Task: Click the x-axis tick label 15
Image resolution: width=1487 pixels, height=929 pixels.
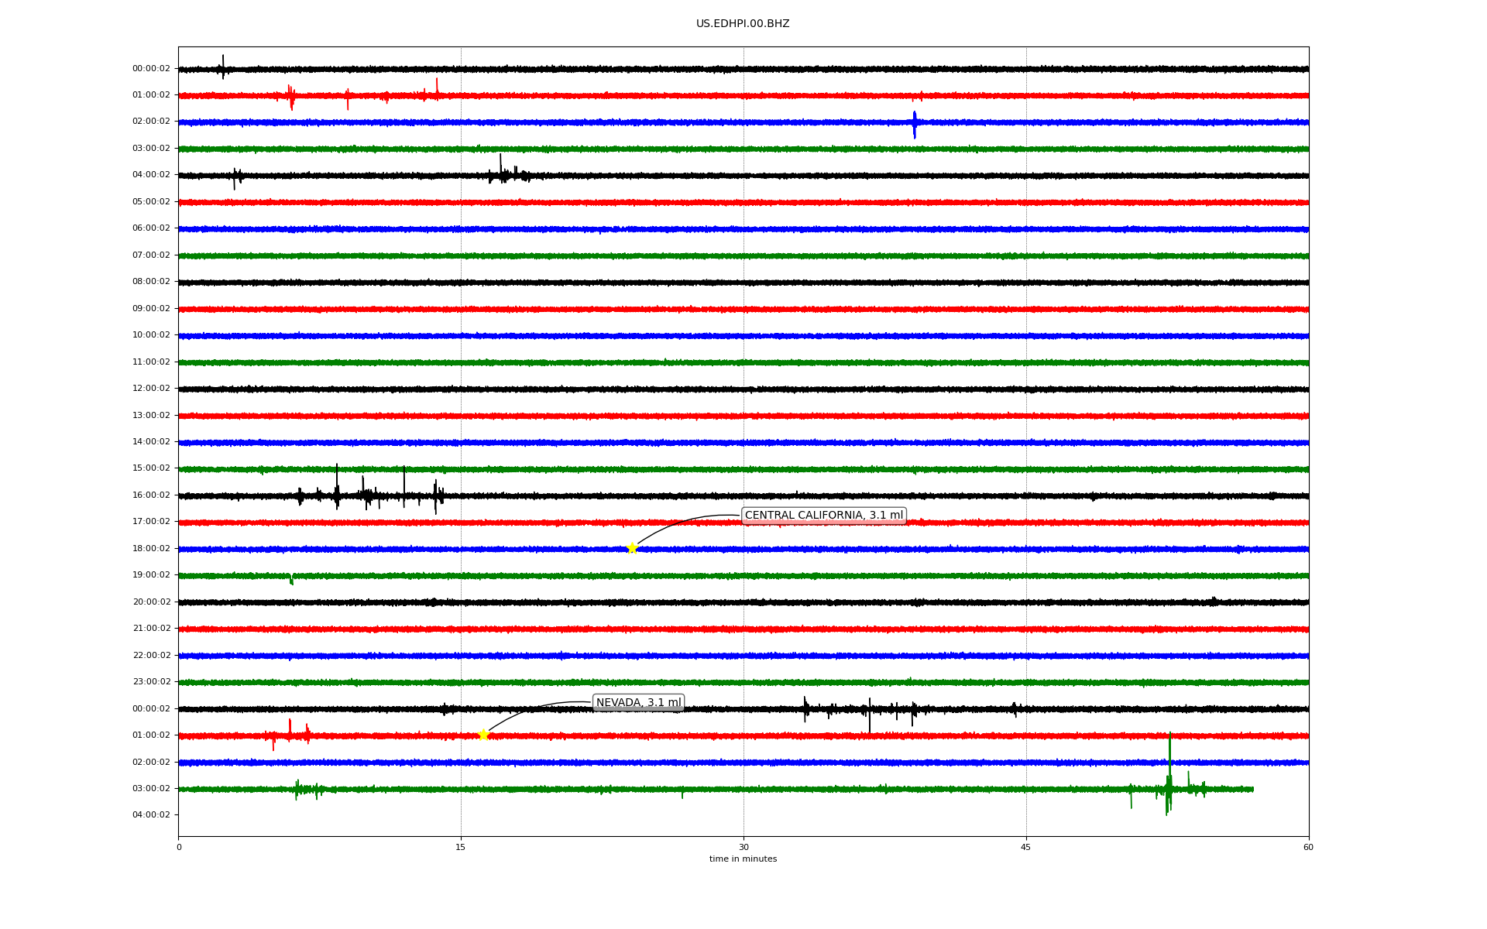Action: (461, 847)
